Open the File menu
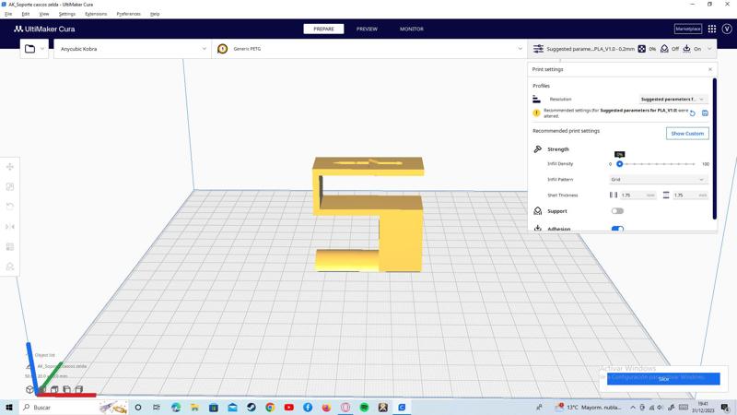Image resolution: width=737 pixels, height=415 pixels. 8,14
